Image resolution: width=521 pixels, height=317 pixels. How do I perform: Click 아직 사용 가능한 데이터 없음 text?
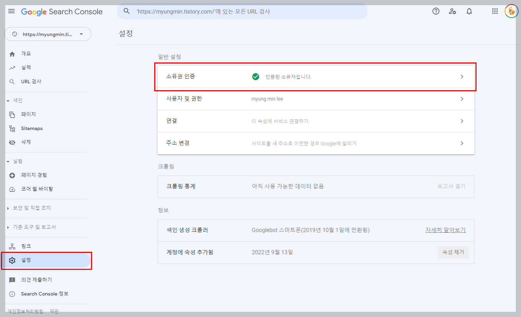(288, 186)
